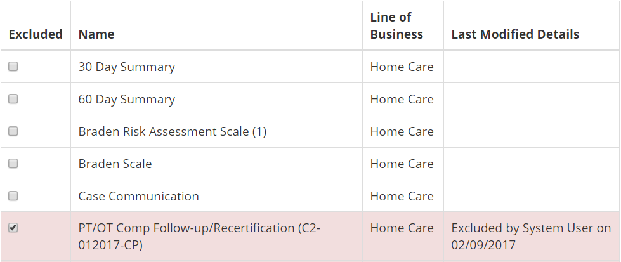621x262 pixels.
Task: Enable exclusion for Braden Risk Assessment Scale (1)
Action: (x=13, y=131)
